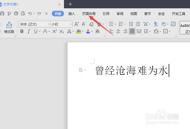Click the text effects outlined A icon
This screenshot has width=190, height=129.
pyautogui.click(x=69, y=32)
